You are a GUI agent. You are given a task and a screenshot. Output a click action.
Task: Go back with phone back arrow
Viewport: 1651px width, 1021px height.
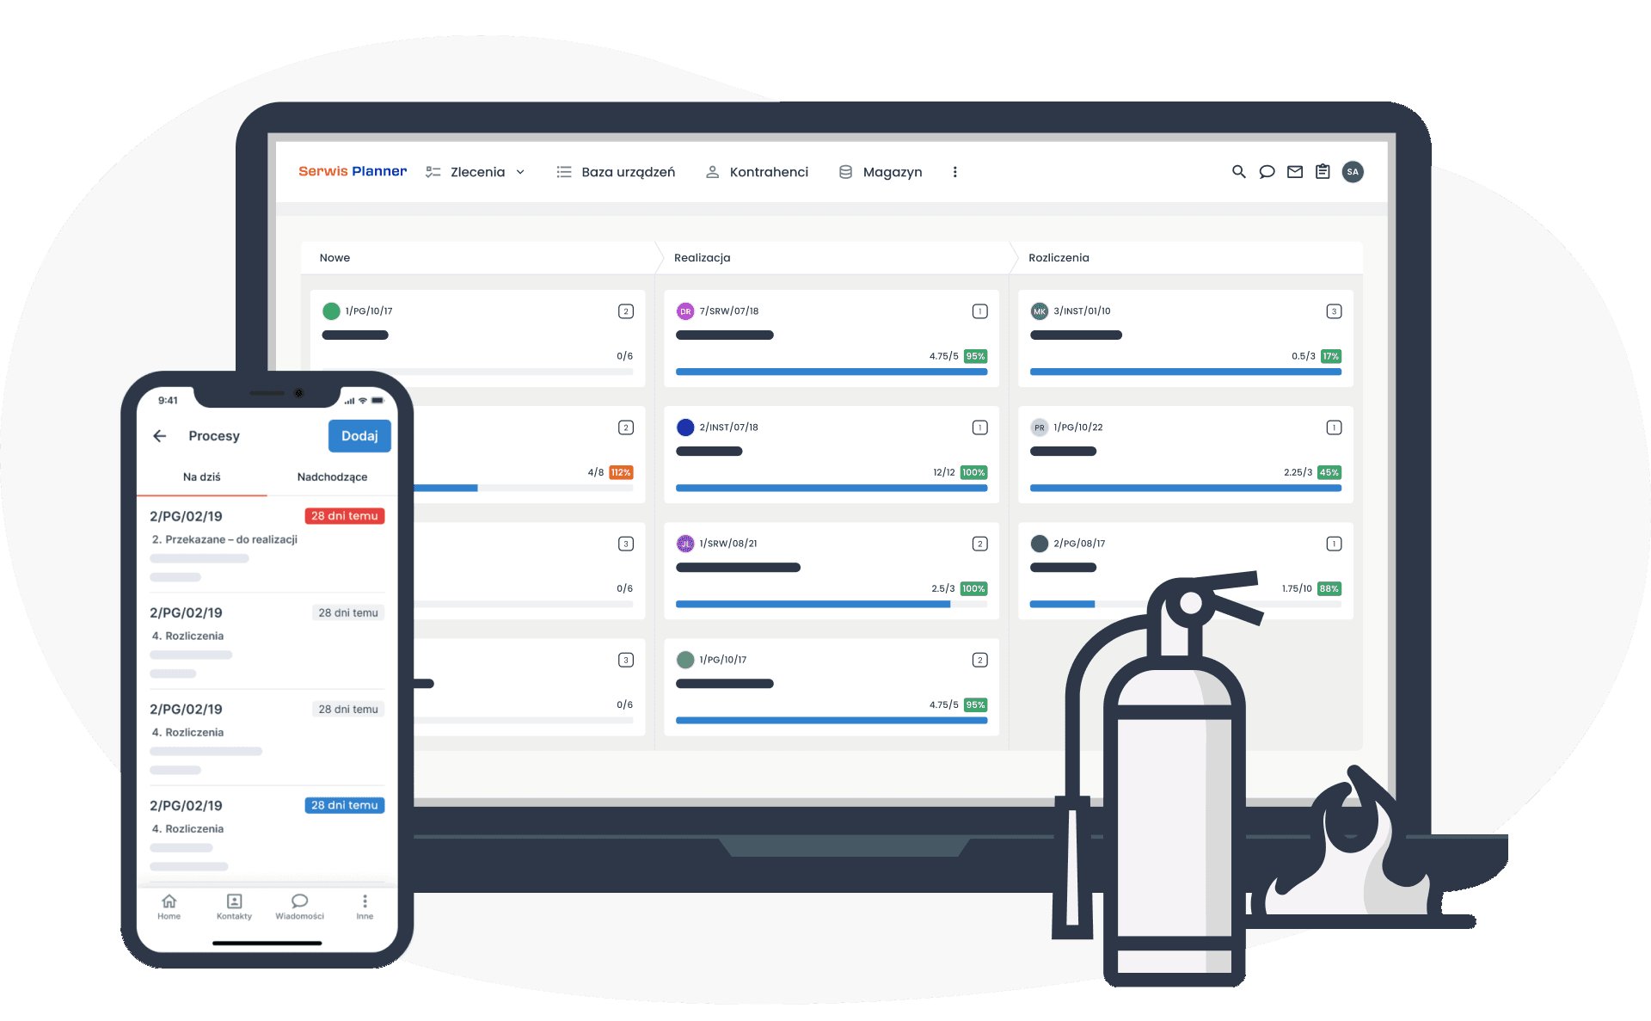(160, 436)
